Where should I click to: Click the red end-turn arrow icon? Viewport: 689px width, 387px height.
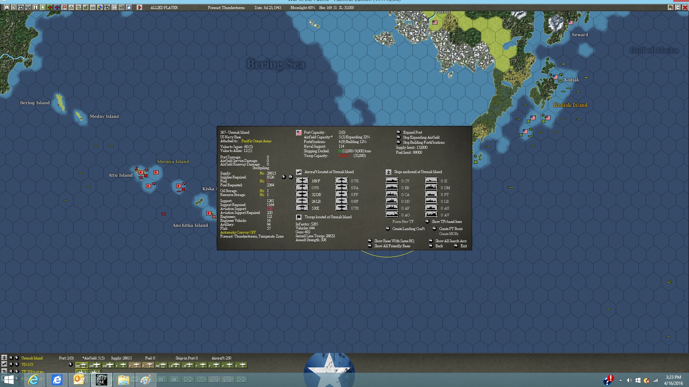pos(140,7)
